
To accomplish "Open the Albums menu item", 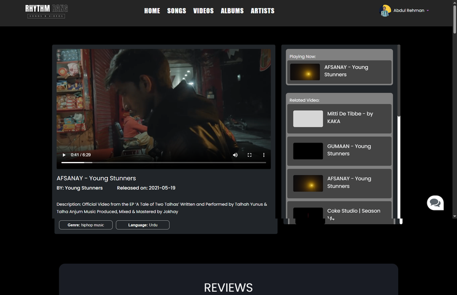I will [x=232, y=11].
